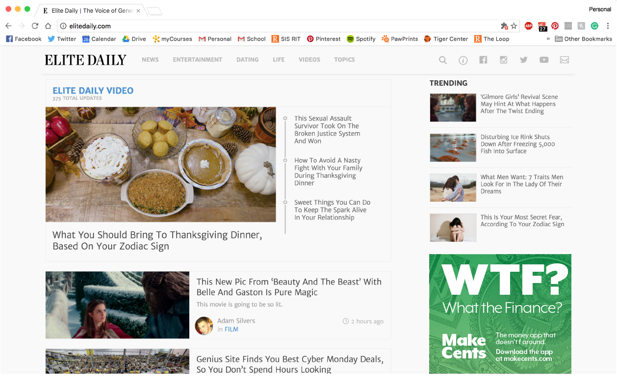Open the Facebook bookmark
The height and width of the screenshot is (377, 617).
click(x=24, y=39)
